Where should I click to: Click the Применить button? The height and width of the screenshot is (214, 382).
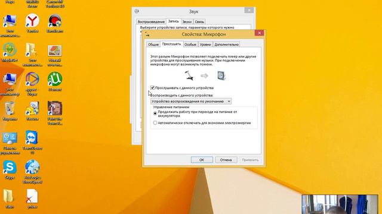250,160
